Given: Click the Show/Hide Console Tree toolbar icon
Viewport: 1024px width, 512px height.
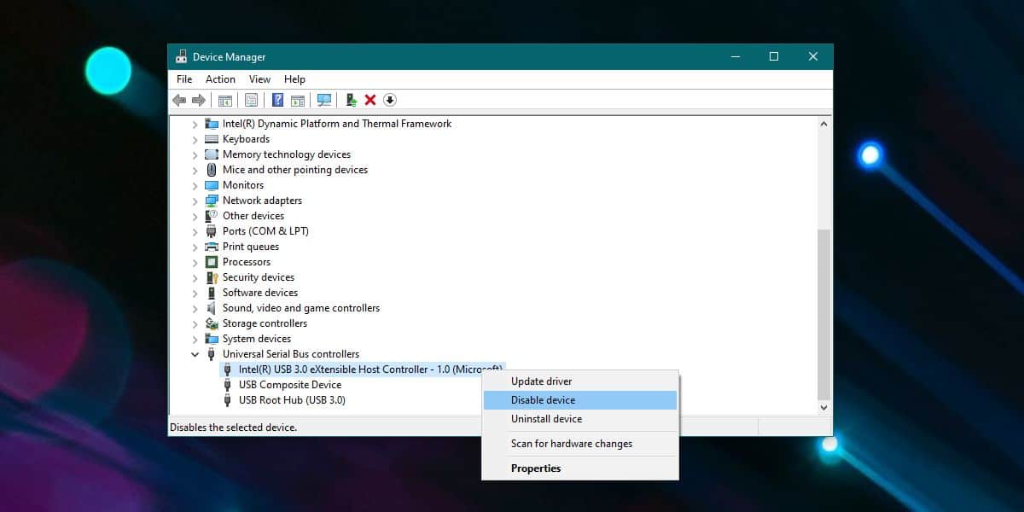Looking at the screenshot, I should (x=225, y=101).
